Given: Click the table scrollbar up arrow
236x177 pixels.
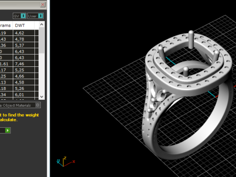Looking at the screenshot, I should tap(42, 25).
